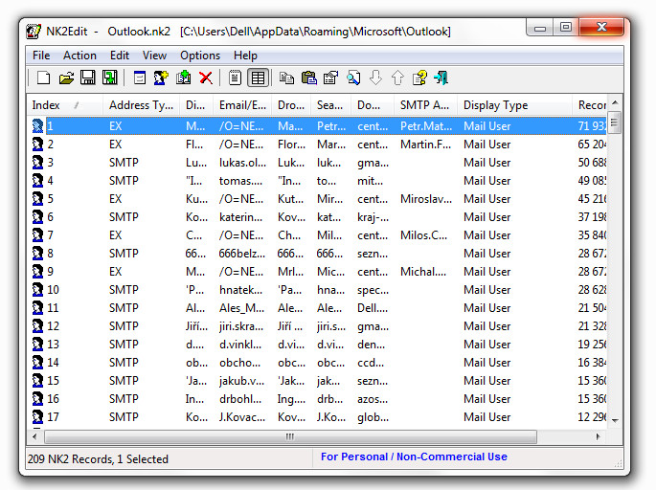This screenshot has height=490, width=656.
Task: Click the 'jakub.v...' email cell
Action: (x=242, y=381)
